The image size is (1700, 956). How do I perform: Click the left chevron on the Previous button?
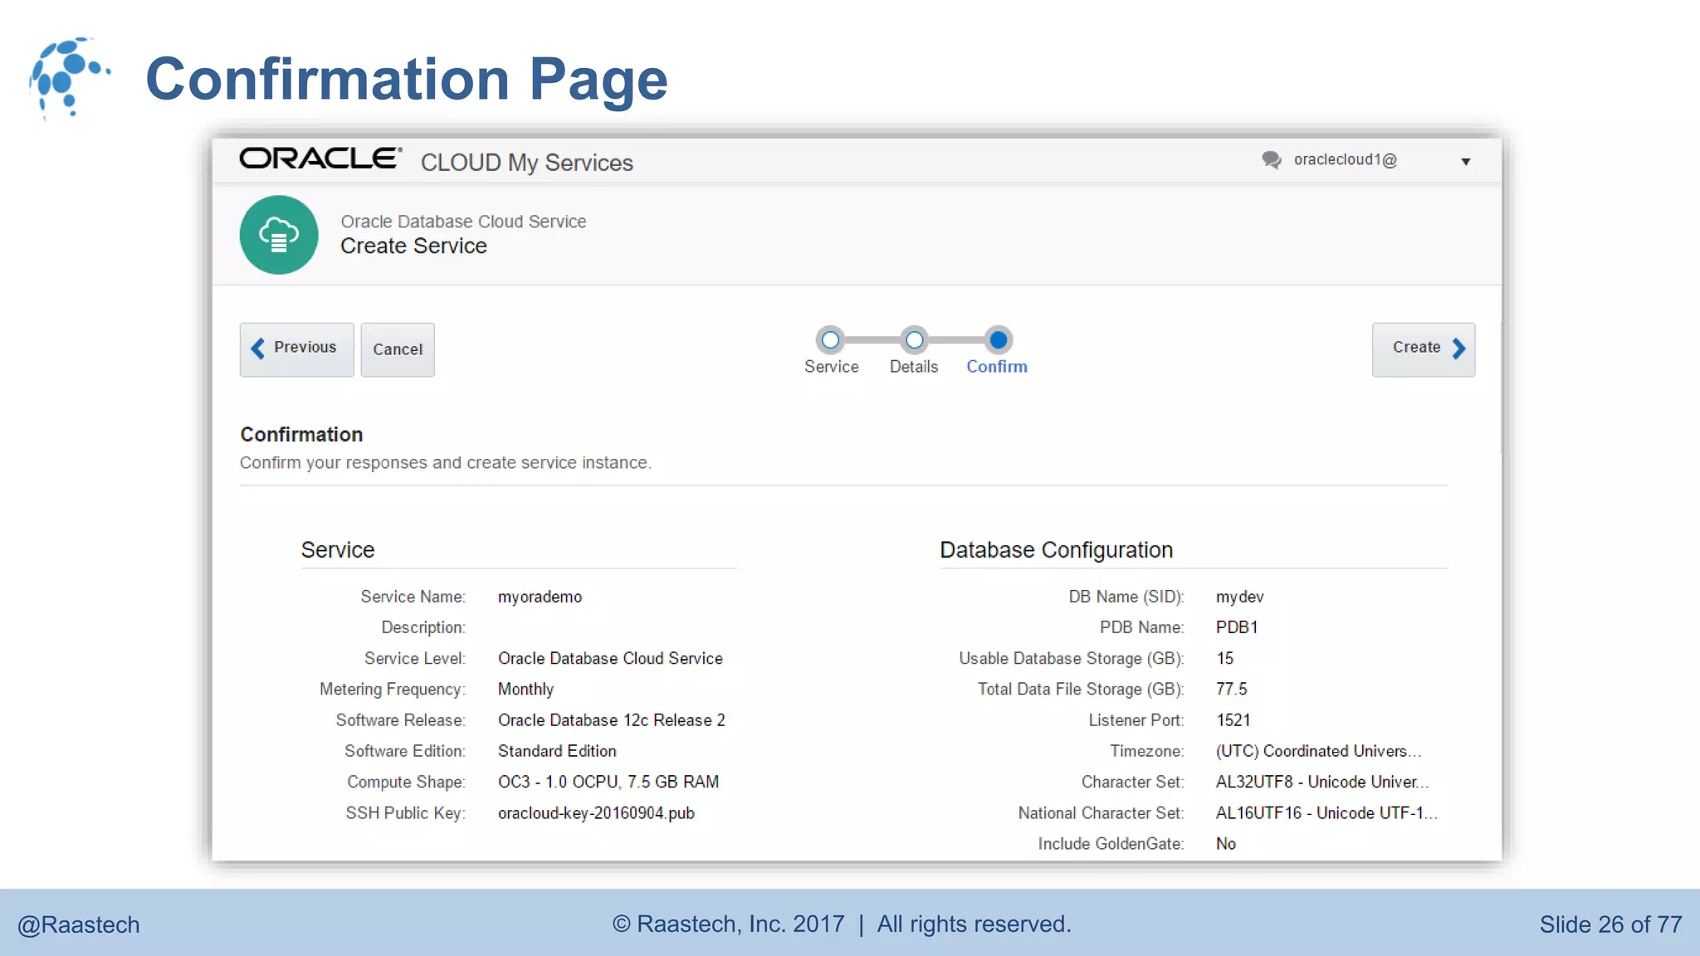(258, 349)
